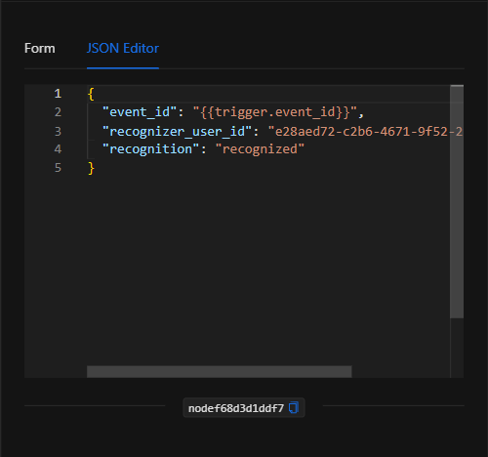Click line number 1 in the gutter
Screen dimensions: 488x457
tap(58, 94)
